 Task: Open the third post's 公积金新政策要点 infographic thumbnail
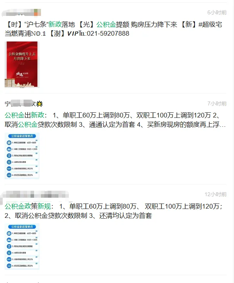pos(22,247)
